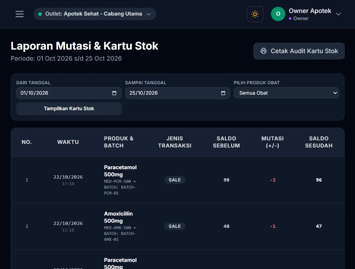Click Amoxicillin 500mg product name

point(118,217)
